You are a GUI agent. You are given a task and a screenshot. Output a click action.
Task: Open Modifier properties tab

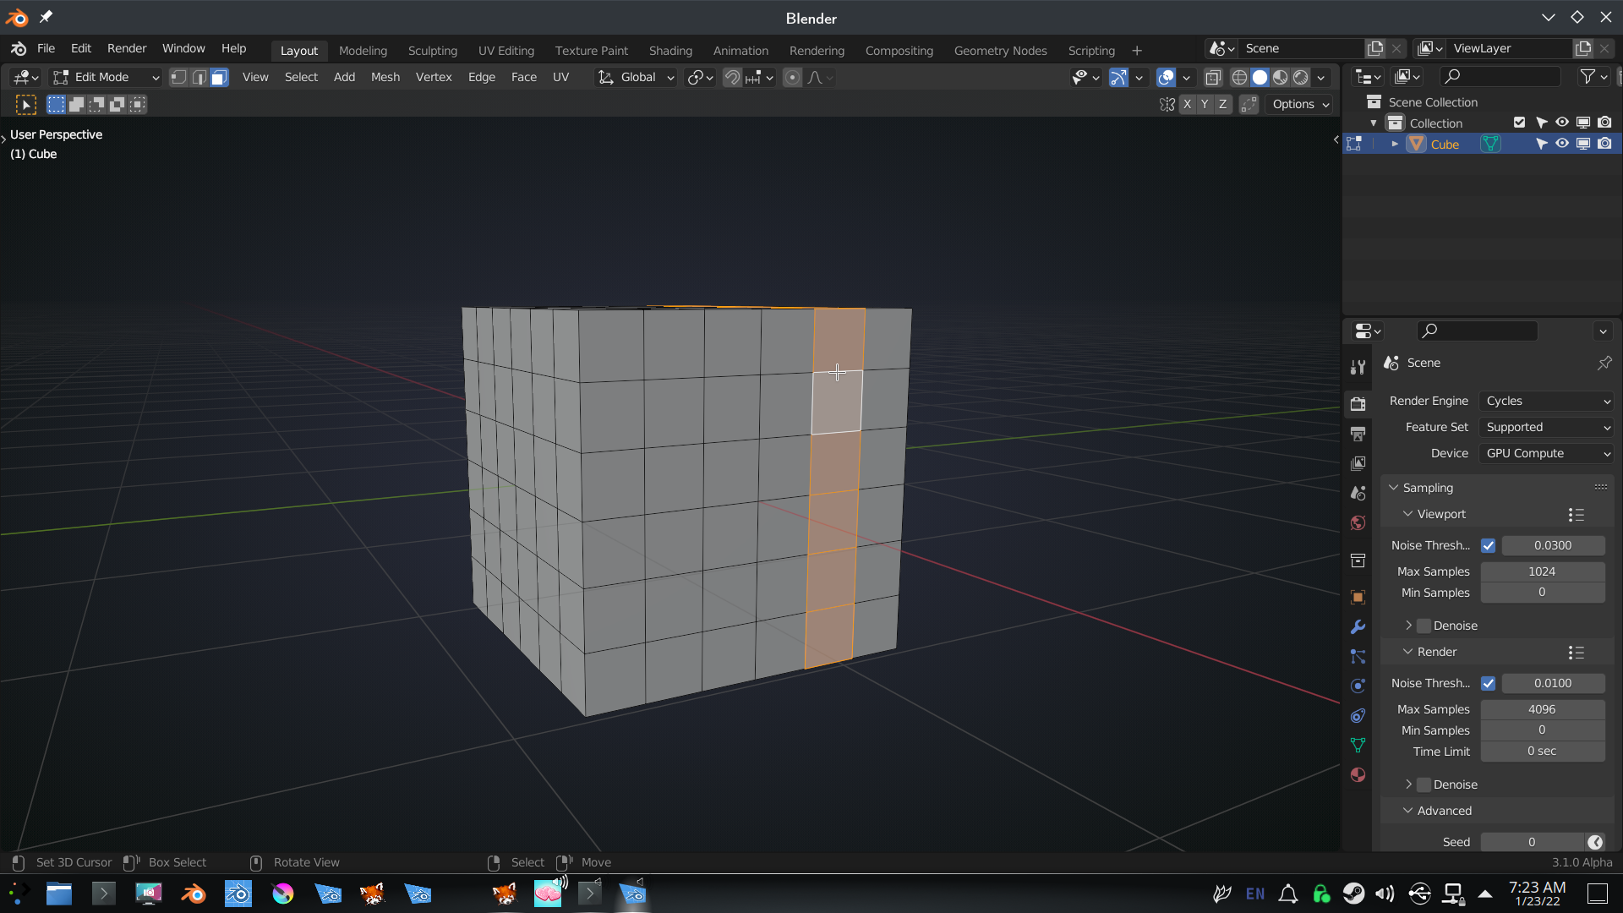(1358, 627)
